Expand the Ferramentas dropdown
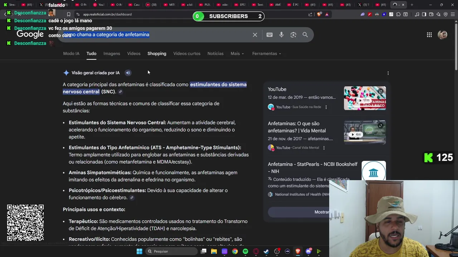The width and height of the screenshot is (458, 257). [x=267, y=54]
